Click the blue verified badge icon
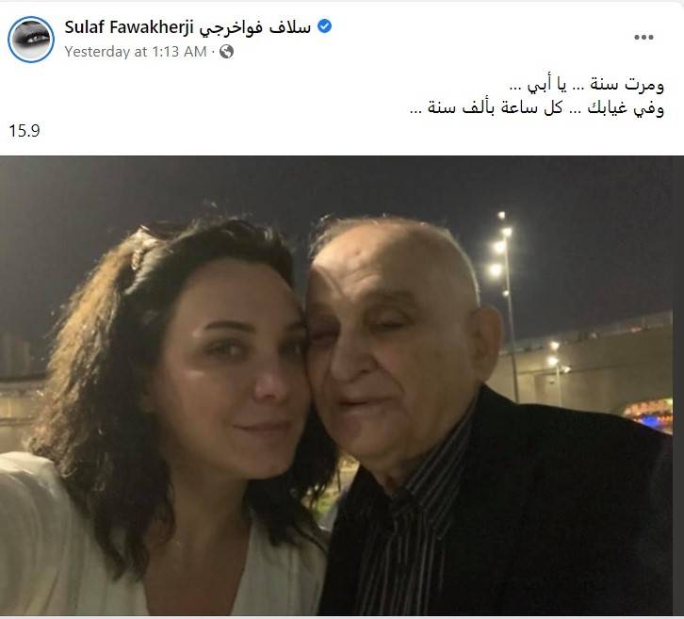684x619 pixels. (x=324, y=26)
